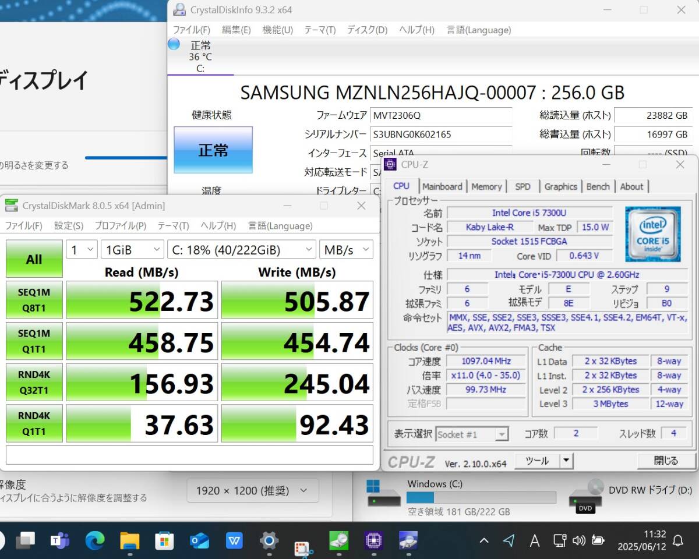The height and width of the screenshot is (559, 699).
Task: Open CrystalDiskInfo 編集(E) menu
Action: point(236,30)
